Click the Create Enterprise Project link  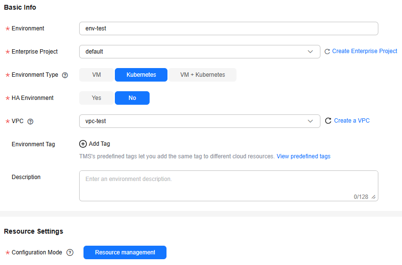pyautogui.click(x=364, y=51)
